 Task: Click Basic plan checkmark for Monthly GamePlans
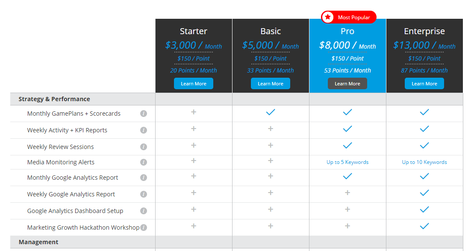(271, 112)
